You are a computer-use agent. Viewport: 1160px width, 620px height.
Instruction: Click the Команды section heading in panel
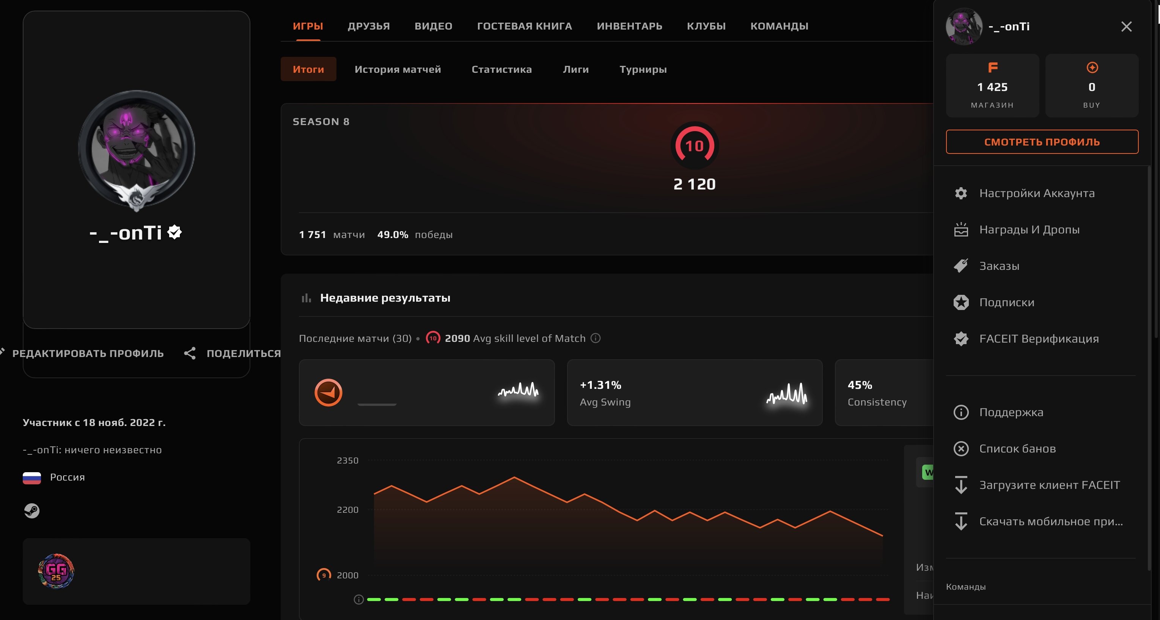click(x=965, y=587)
